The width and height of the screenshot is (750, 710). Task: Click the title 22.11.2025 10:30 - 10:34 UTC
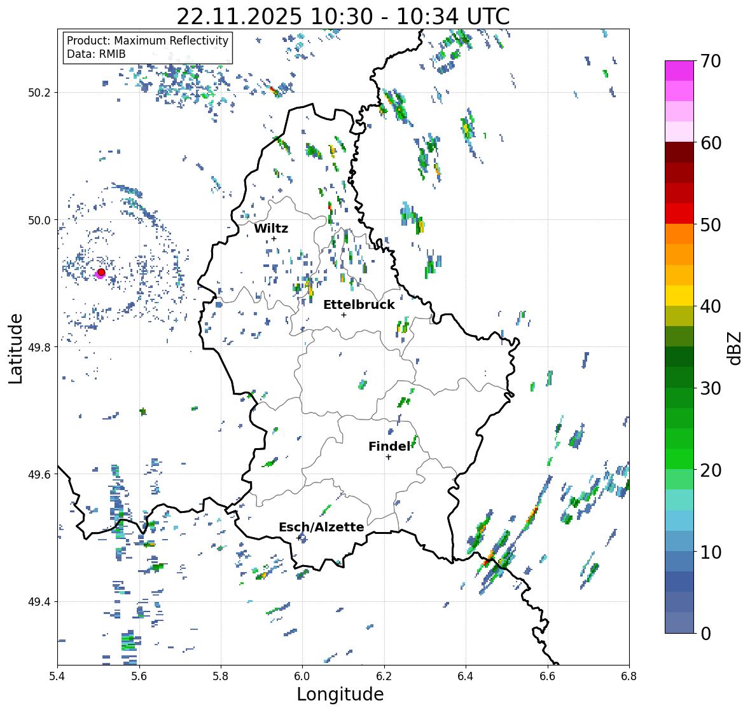(343, 17)
